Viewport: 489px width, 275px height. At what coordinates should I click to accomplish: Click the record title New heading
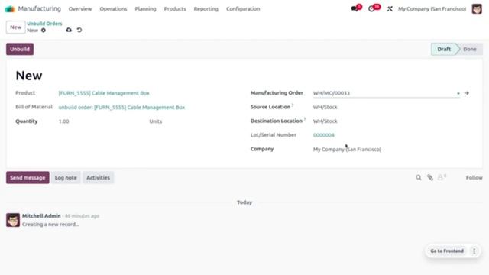click(29, 76)
